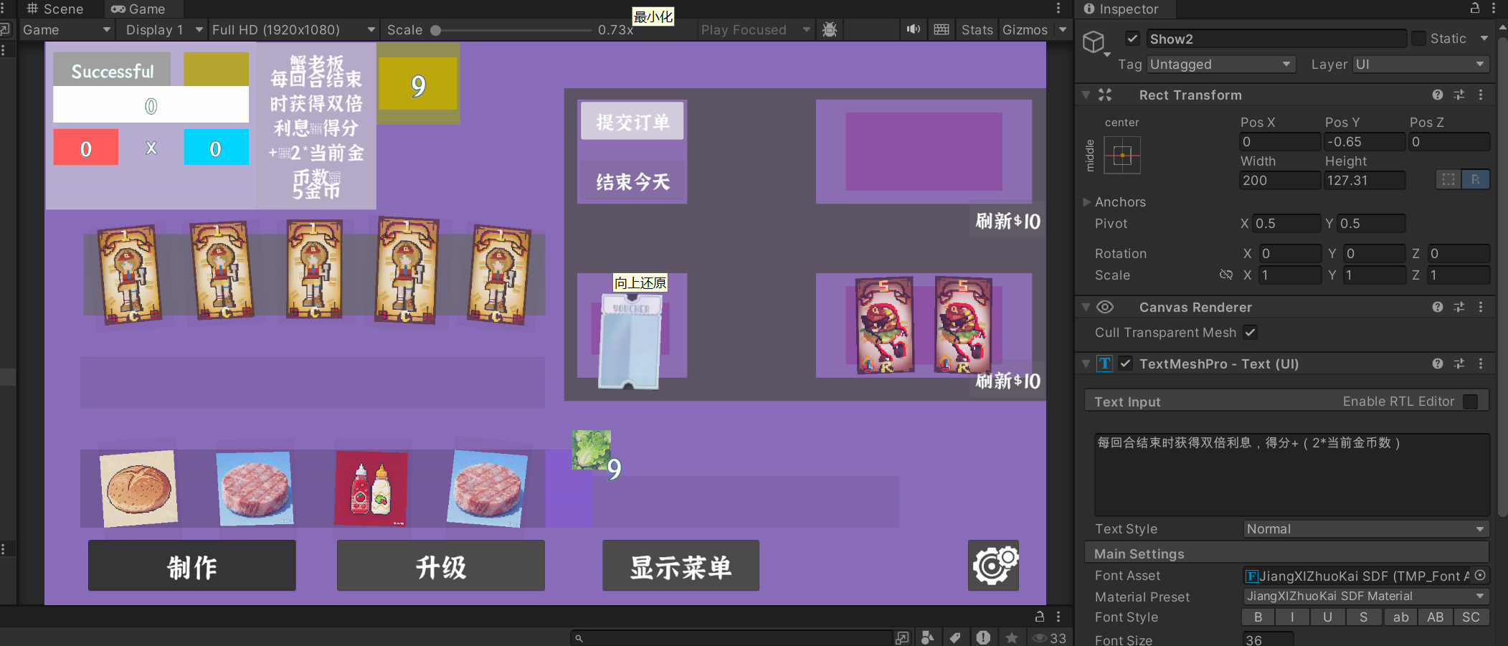Toggle Gizmos button
Image resolution: width=1508 pixels, height=646 pixels.
point(1025,29)
